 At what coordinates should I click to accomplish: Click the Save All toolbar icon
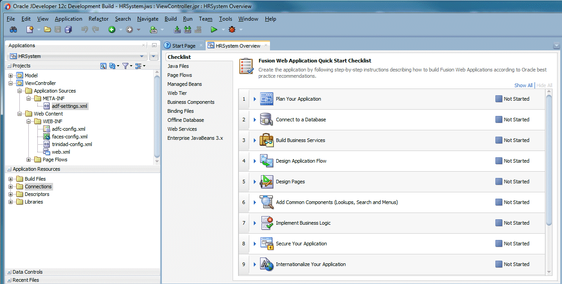tap(68, 30)
